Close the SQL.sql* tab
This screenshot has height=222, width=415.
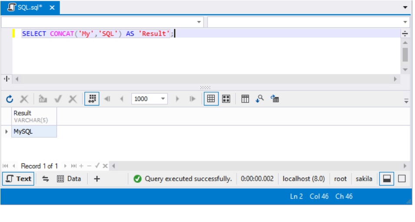52,8
